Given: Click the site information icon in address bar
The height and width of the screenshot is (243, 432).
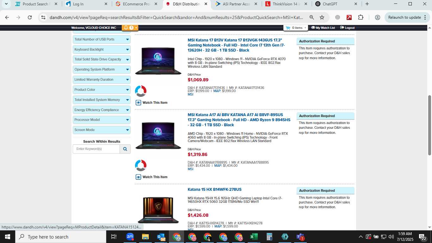Looking at the screenshot, I should [x=44, y=17].
